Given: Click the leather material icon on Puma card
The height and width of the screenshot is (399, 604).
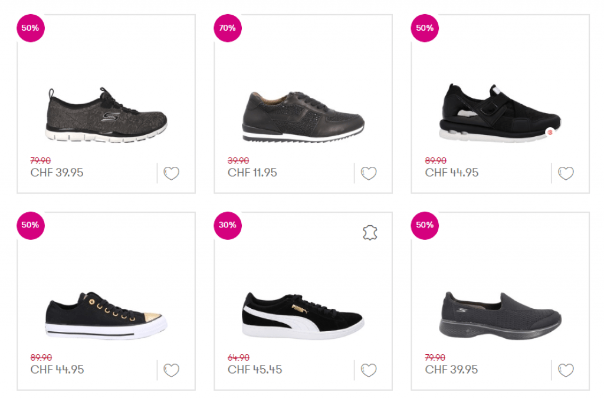Looking at the screenshot, I should point(370,233).
